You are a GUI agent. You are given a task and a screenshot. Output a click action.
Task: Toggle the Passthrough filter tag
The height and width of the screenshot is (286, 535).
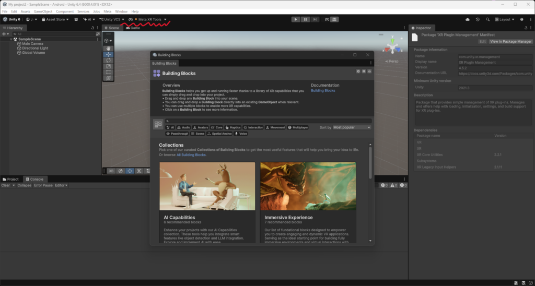coord(177,134)
